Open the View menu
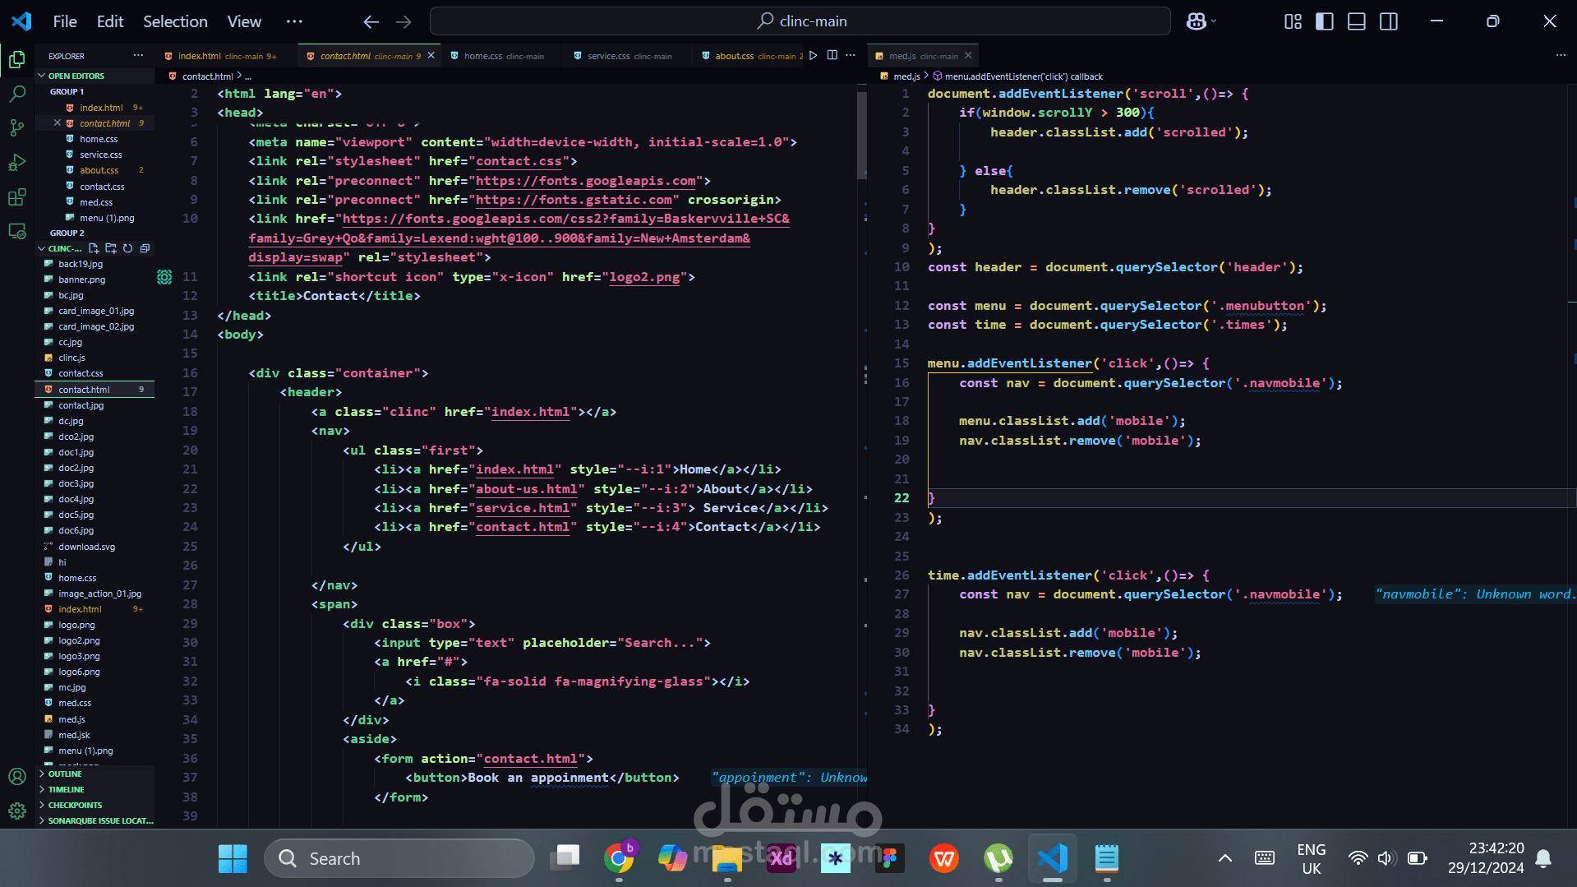 (244, 21)
